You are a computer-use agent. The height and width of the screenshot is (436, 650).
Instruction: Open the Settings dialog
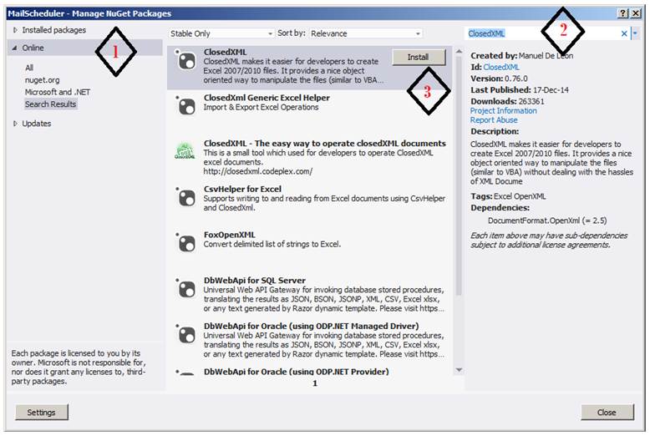42,413
